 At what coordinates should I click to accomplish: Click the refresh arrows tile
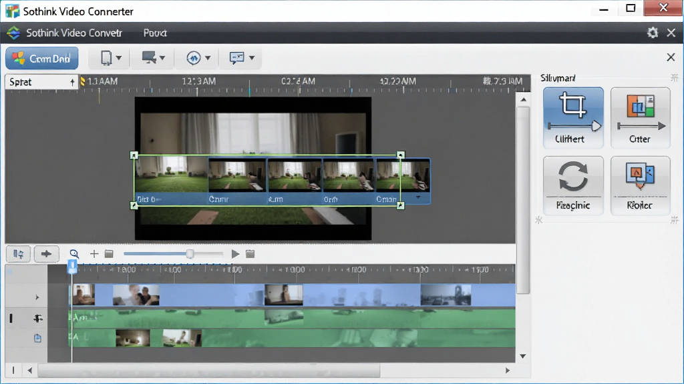pos(573,185)
